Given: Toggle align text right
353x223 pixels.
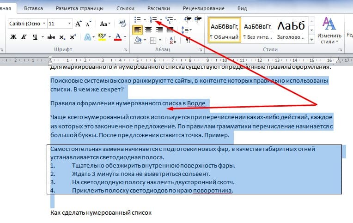Looking at the screenshot, I should 159,30.
